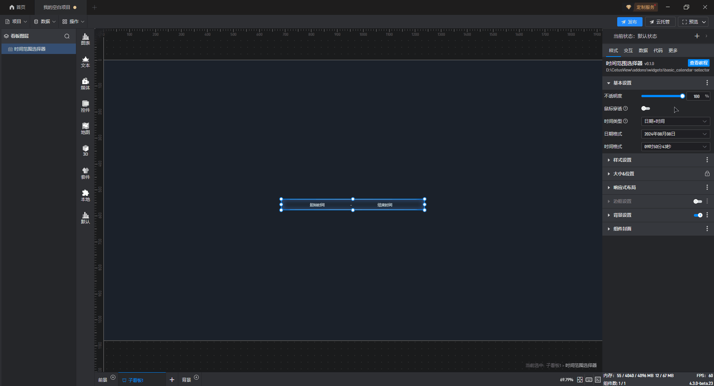Switch to the 数据 tab in properties panel
The height and width of the screenshot is (386, 714).
point(643,51)
